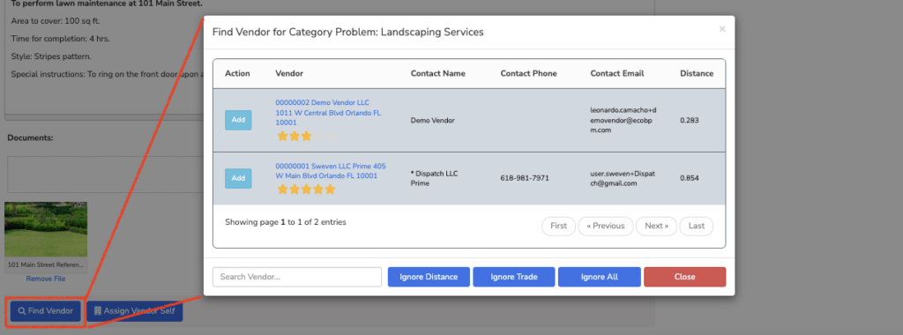The height and width of the screenshot is (335, 903).
Task: Click the Contact Name column header
Action: (x=437, y=73)
